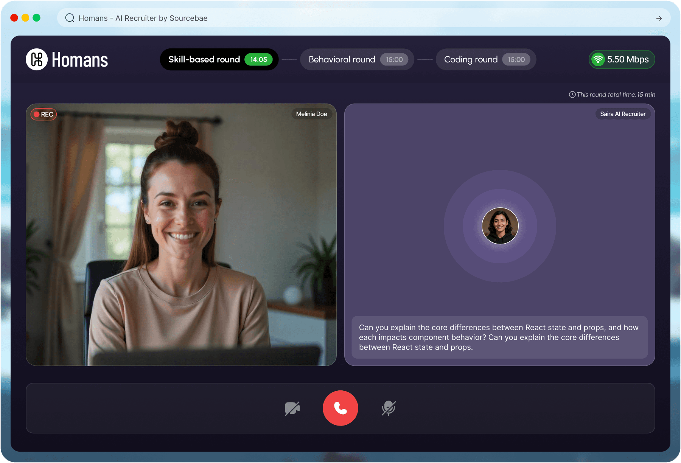Click the React question caption box
Screen dimensions: 681x463
(x=499, y=337)
